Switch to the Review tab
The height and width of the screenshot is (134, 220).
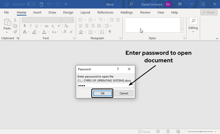click(x=145, y=13)
